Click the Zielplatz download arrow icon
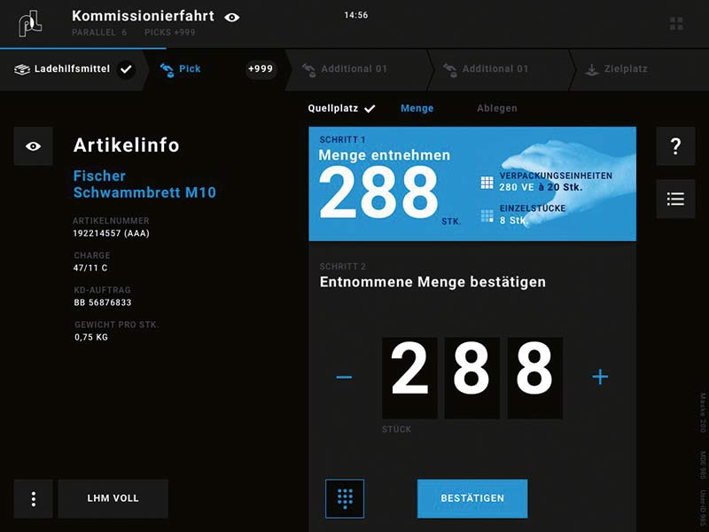 click(591, 70)
